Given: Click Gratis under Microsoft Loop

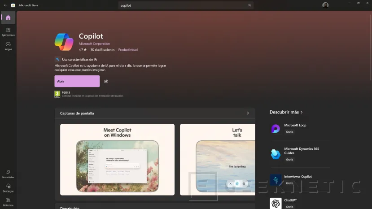Looking at the screenshot, I should [289, 132].
